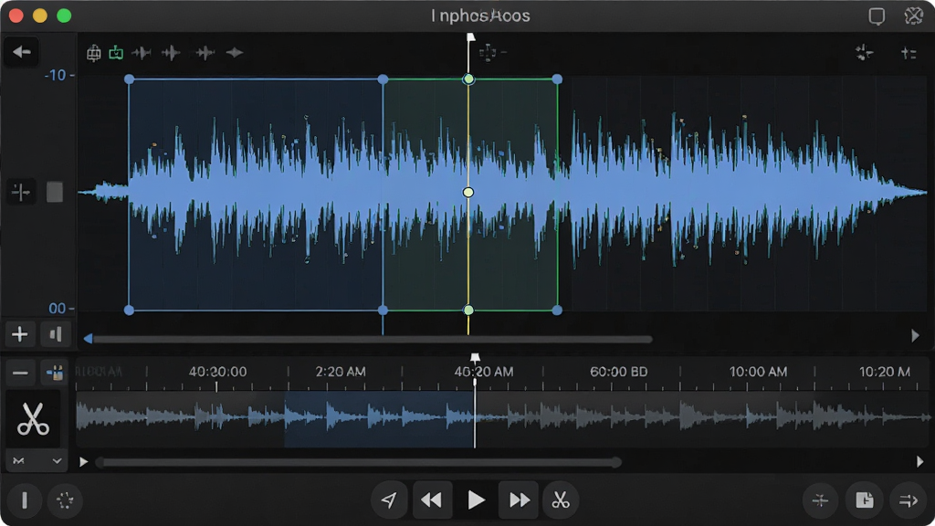Open the sparkle adjust icon at top right

864,52
